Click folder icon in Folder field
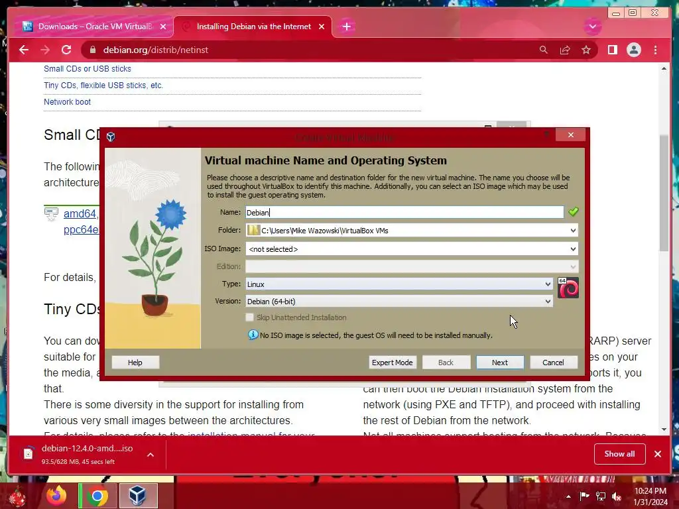This screenshot has height=509, width=679. pos(253,230)
